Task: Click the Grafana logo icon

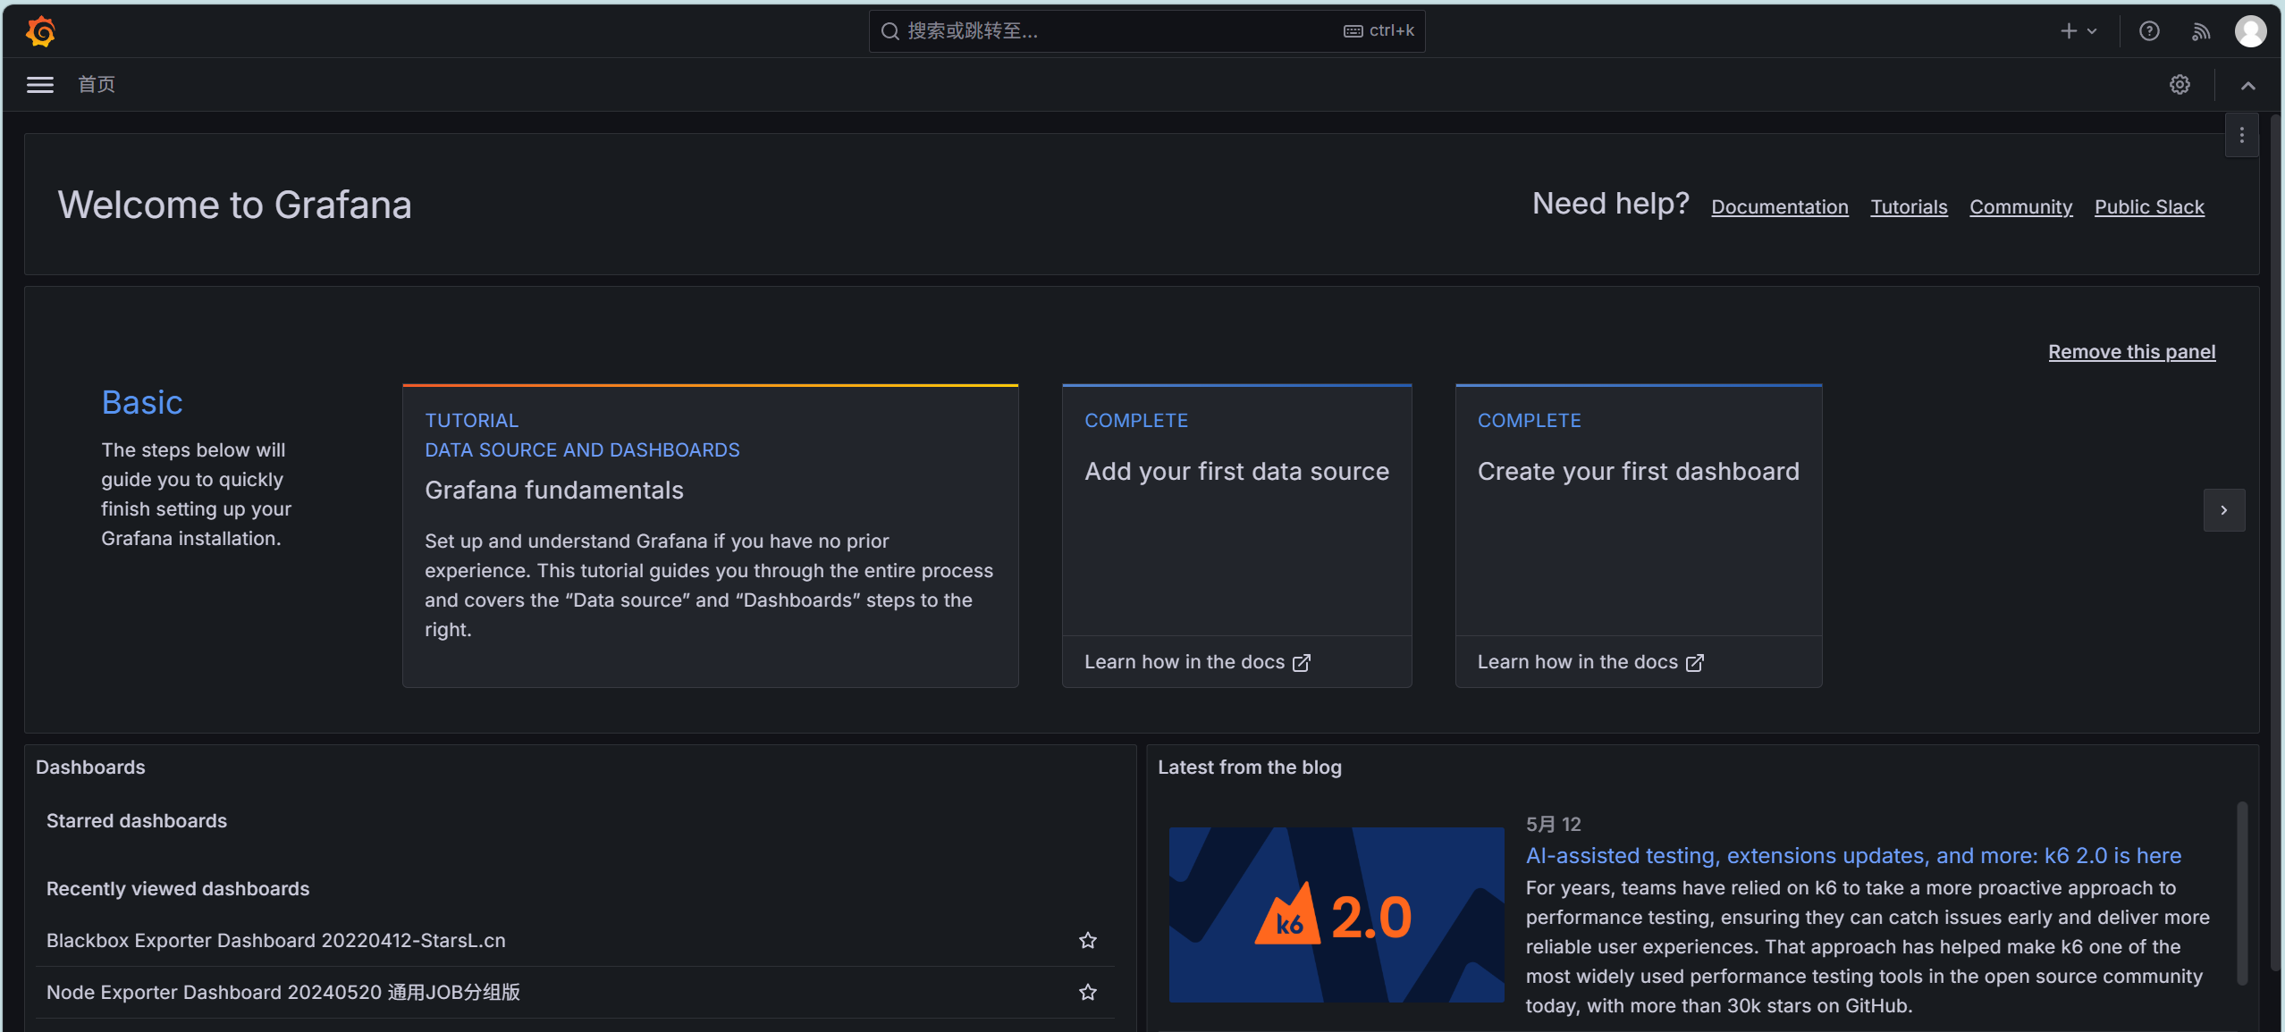Action: [41, 31]
